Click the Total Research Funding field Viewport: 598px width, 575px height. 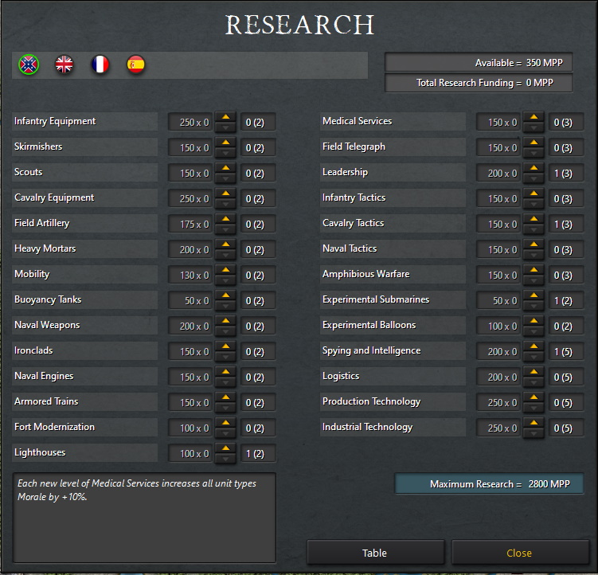point(479,83)
